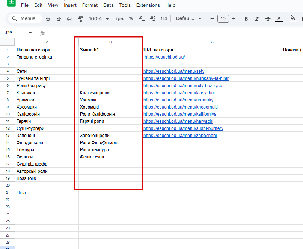The image size is (303, 249).
Task: Select cell 'Фелікс суші'
Action: 110,157
